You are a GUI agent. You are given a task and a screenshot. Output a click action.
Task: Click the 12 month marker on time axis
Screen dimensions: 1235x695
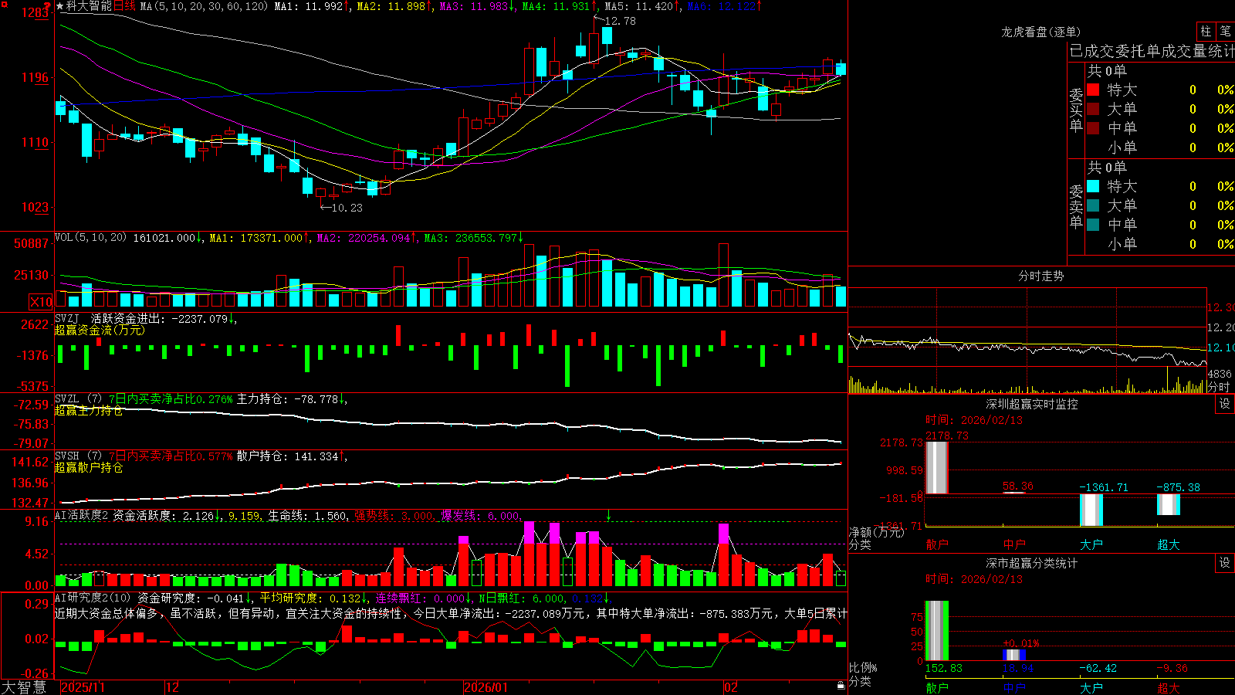pyautogui.click(x=172, y=687)
